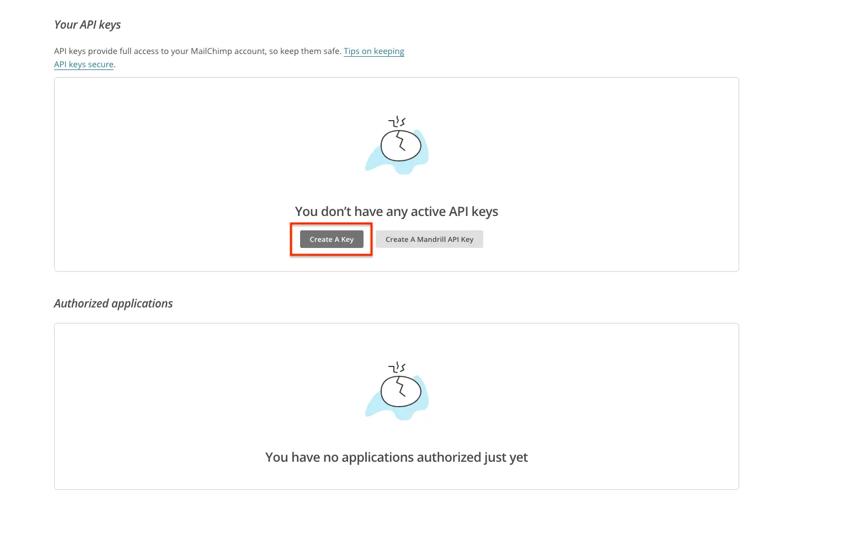Click 'You don't have any active API keys' text
The width and height of the screenshot is (844, 540).
click(397, 212)
